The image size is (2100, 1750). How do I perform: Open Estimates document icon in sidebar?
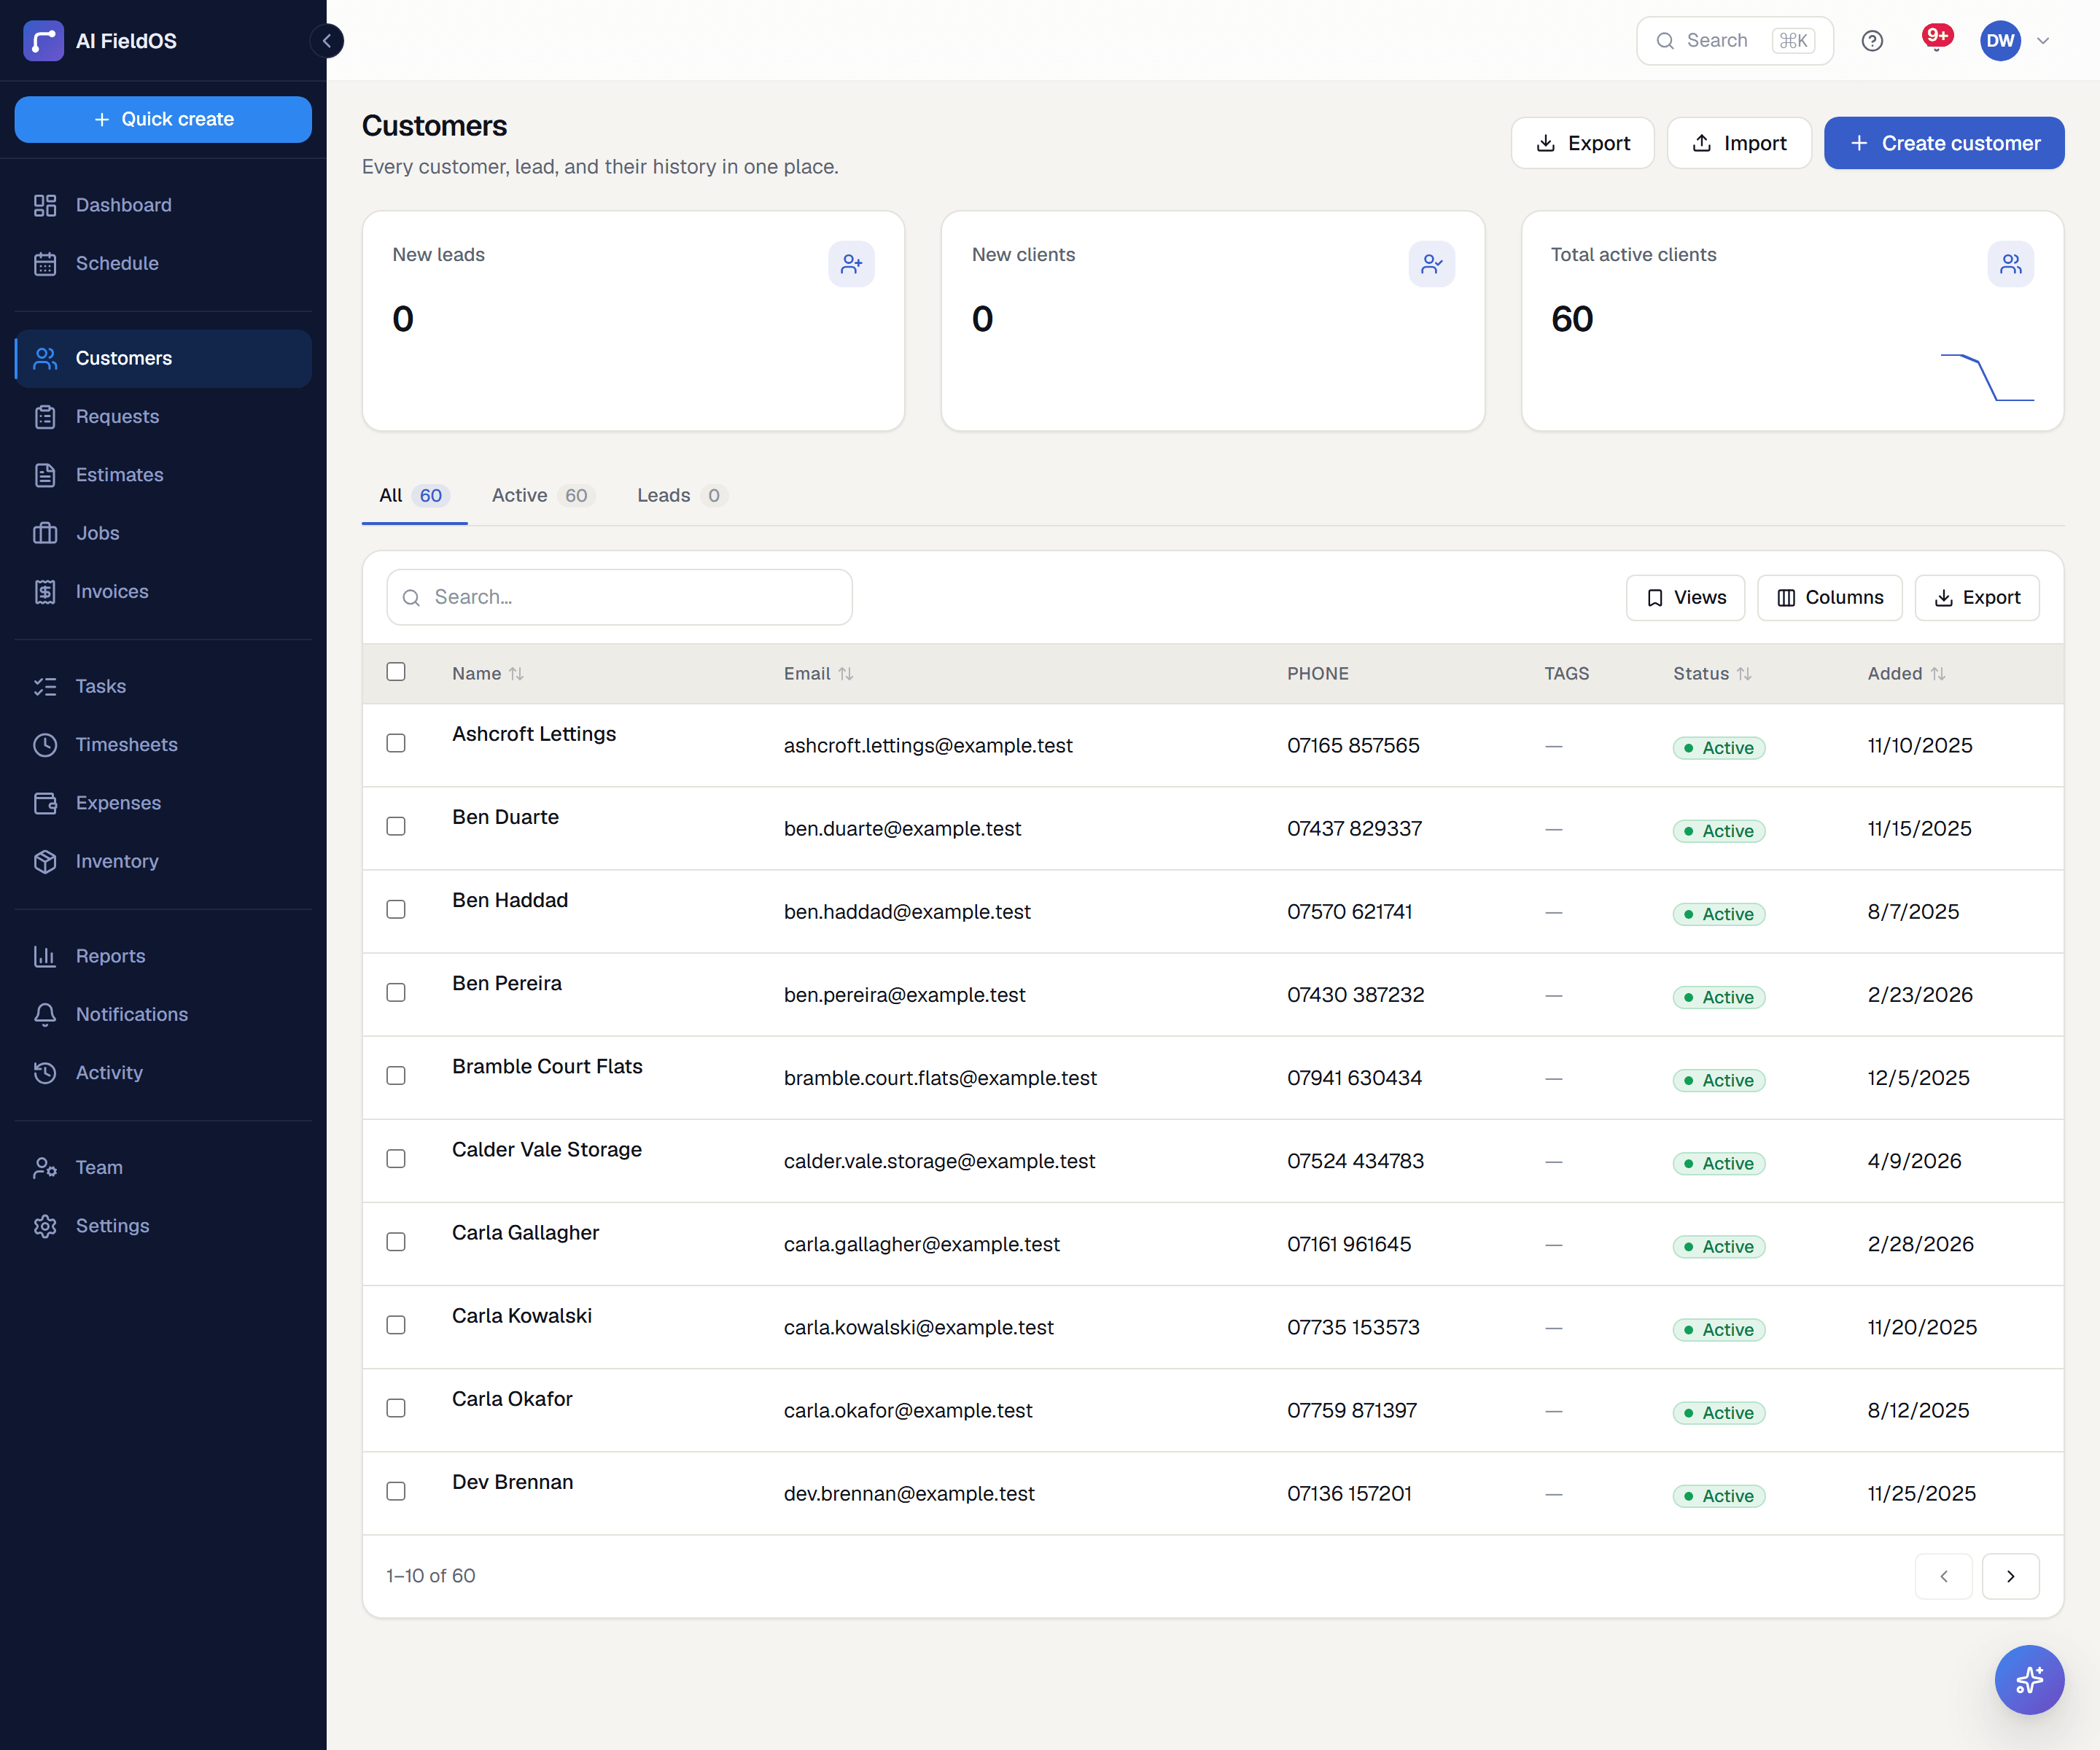coord(45,475)
